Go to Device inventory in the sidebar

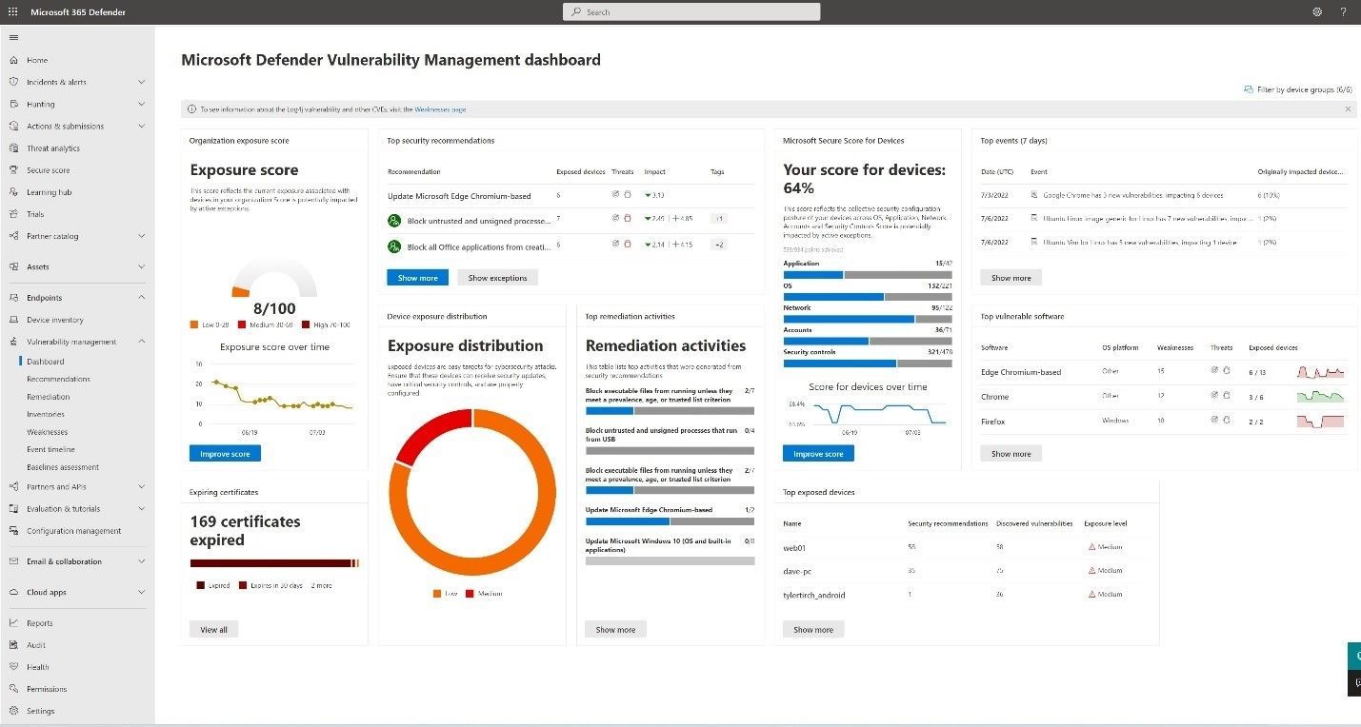(55, 320)
